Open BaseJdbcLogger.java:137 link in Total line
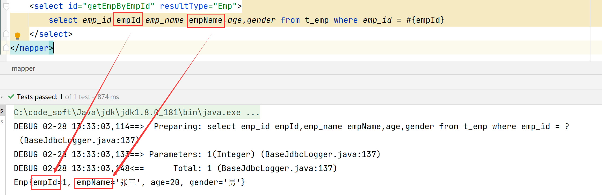The height and width of the screenshot is (195, 602). [277, 168]
